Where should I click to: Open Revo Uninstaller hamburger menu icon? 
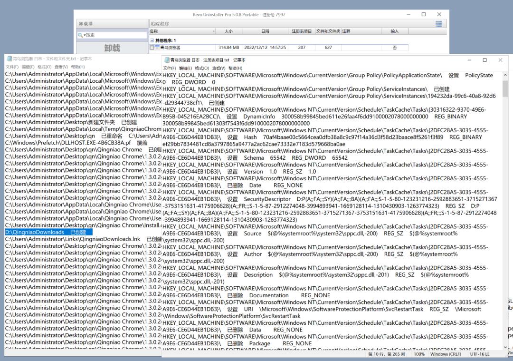pyautogui.click(x=438, y=24)
